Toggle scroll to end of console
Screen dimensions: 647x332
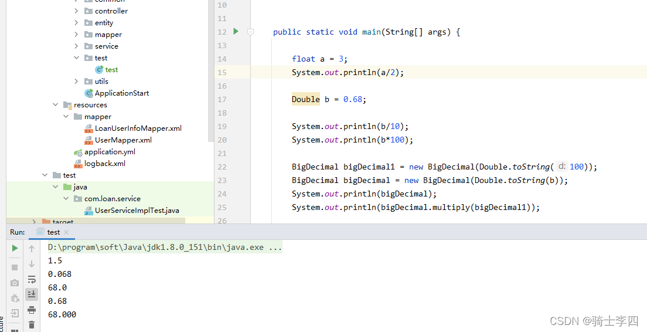(x=32, y=294)
